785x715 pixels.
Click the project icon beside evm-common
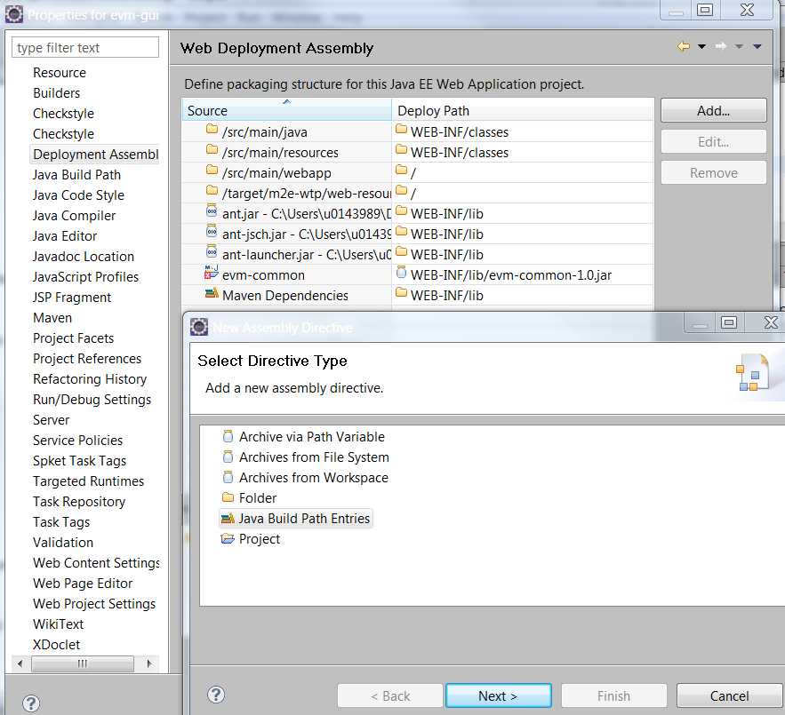(x=212, y=272)
